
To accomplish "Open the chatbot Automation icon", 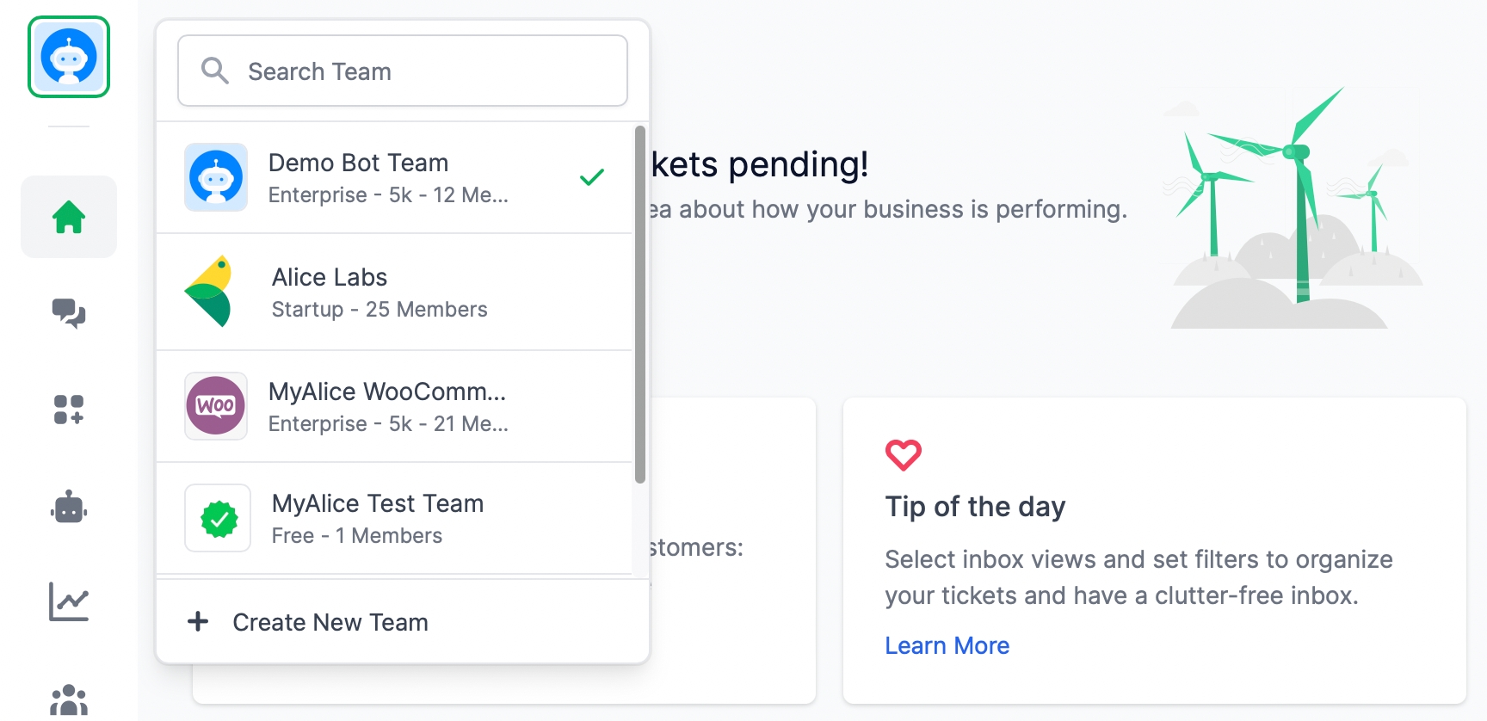I will click(69, 508).
